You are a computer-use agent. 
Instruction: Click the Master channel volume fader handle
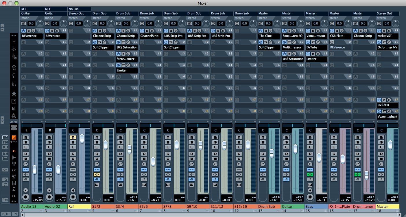pos(390,144)
